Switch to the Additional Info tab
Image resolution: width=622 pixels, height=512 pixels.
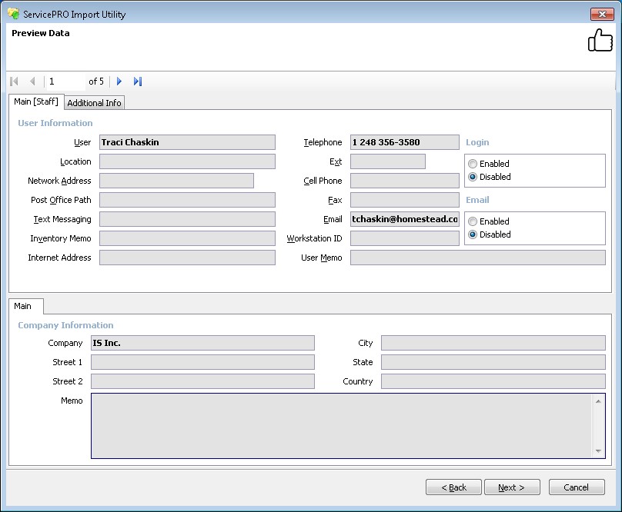[x=94, y=102]
